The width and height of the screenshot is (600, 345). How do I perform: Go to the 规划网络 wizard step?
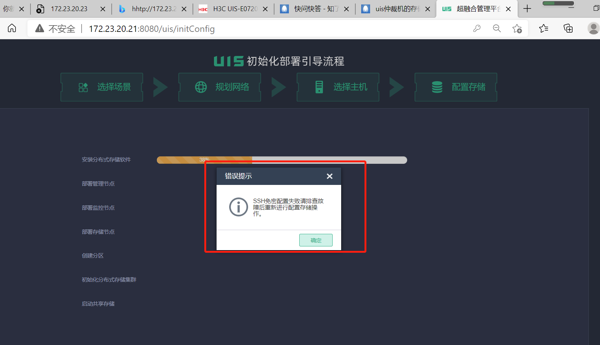pyautogui.click(x=220, y=87)
